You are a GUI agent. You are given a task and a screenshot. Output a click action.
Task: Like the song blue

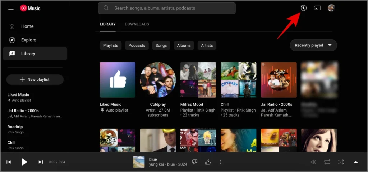(x=208, y=162)
